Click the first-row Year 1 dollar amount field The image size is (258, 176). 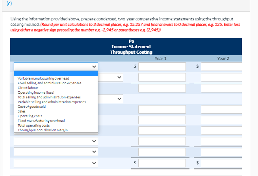[162, 67]
